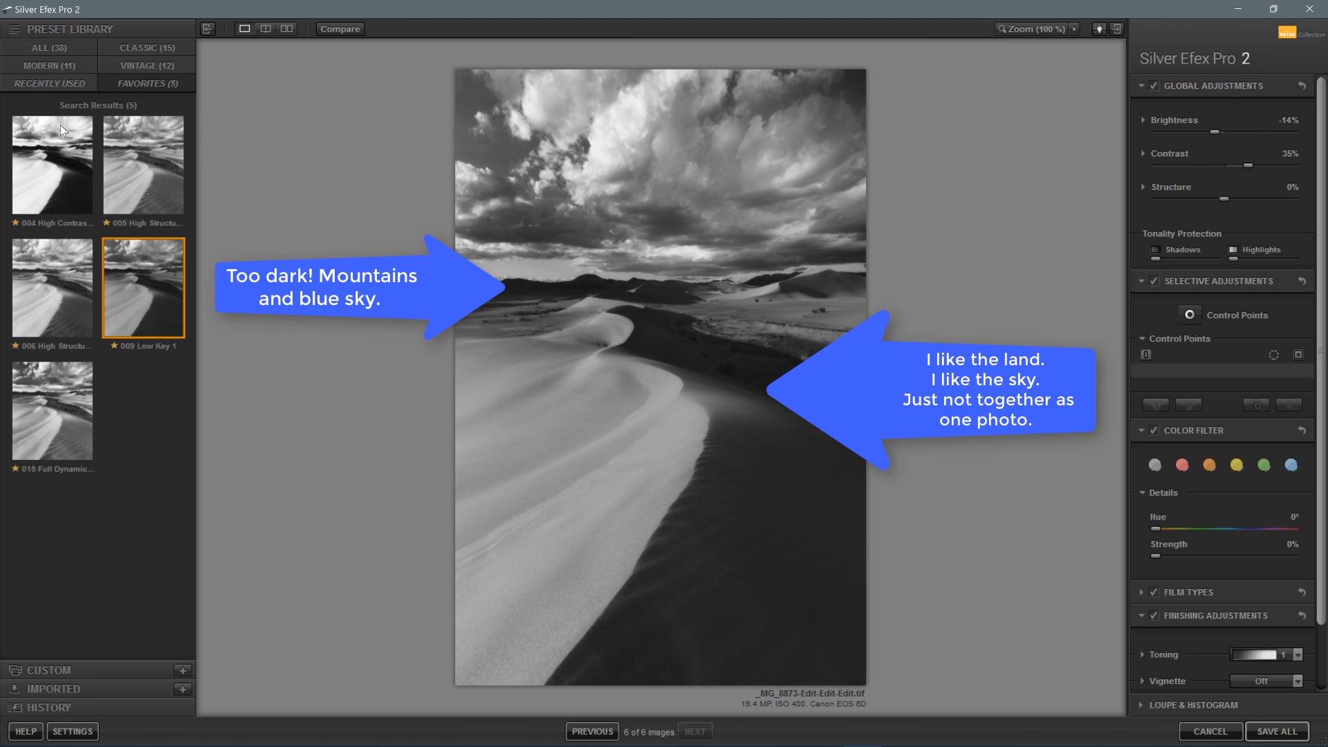Select orange color filter

coord(1209,465)
